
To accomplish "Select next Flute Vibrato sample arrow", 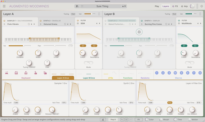I will coord(34,24).
